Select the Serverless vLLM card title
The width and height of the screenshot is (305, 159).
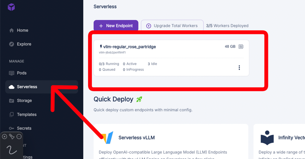[136, 138]
